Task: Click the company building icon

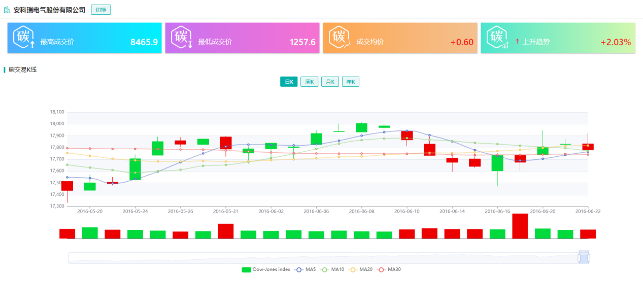Action: tap(7, 10)
